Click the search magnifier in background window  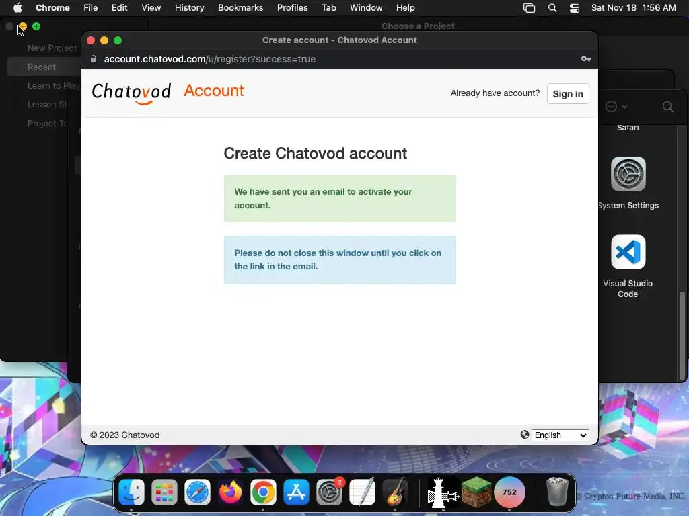(x=668, y=107)
